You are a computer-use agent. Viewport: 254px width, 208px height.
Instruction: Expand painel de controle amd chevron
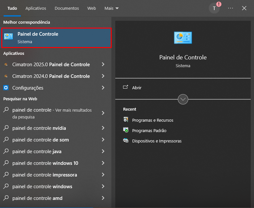pyautogui.click(x=103, y=198)
